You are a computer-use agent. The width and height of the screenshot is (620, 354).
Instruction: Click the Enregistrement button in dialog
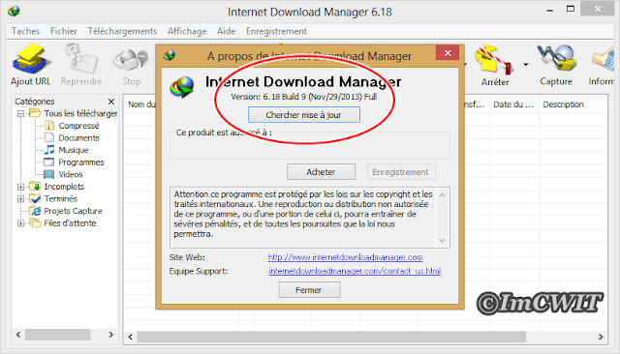pos(400,172)
